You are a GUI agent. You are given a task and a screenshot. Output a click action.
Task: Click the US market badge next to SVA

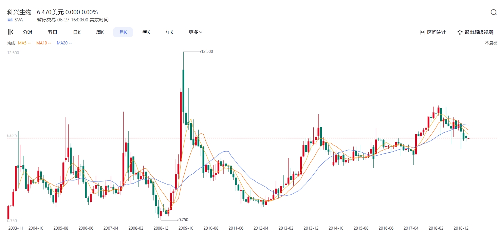(x=10, y=20)
